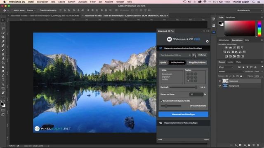Image resolution: width=264 pixels, height=148 pixels.
Task: Select the Watermark layer thumbnail
Action: click(x=225, y=81)
